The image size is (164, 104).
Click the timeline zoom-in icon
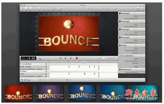coord(67,80)
